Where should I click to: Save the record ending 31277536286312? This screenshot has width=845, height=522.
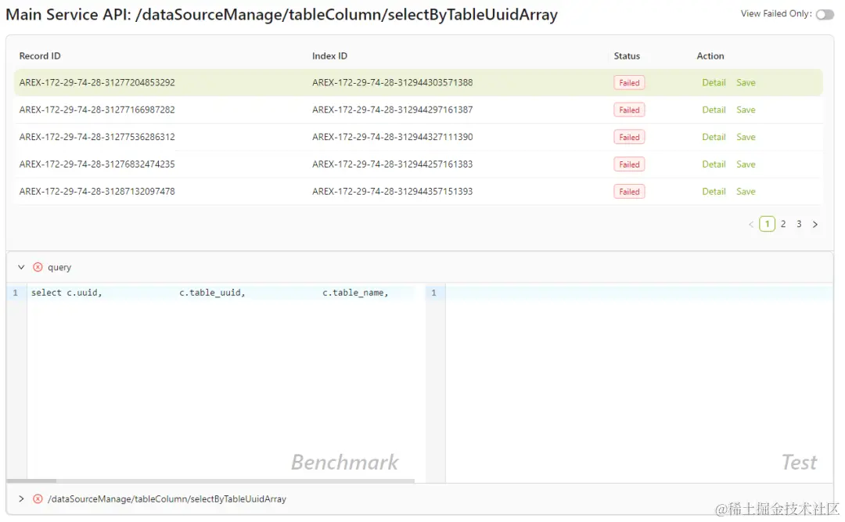pyautogui.click(x=746, y=137)
